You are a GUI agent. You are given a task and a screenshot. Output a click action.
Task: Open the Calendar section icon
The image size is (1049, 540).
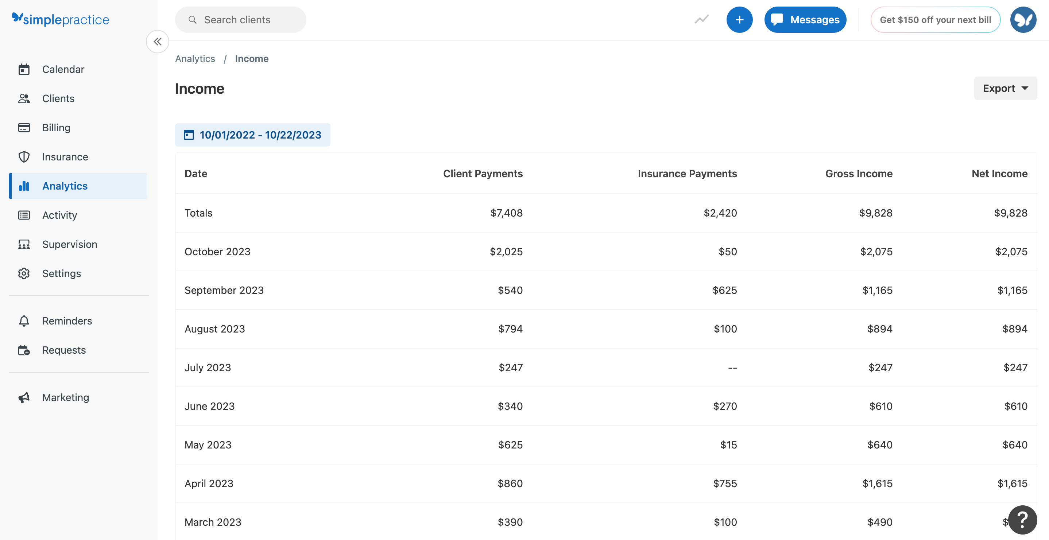point(24,69)
